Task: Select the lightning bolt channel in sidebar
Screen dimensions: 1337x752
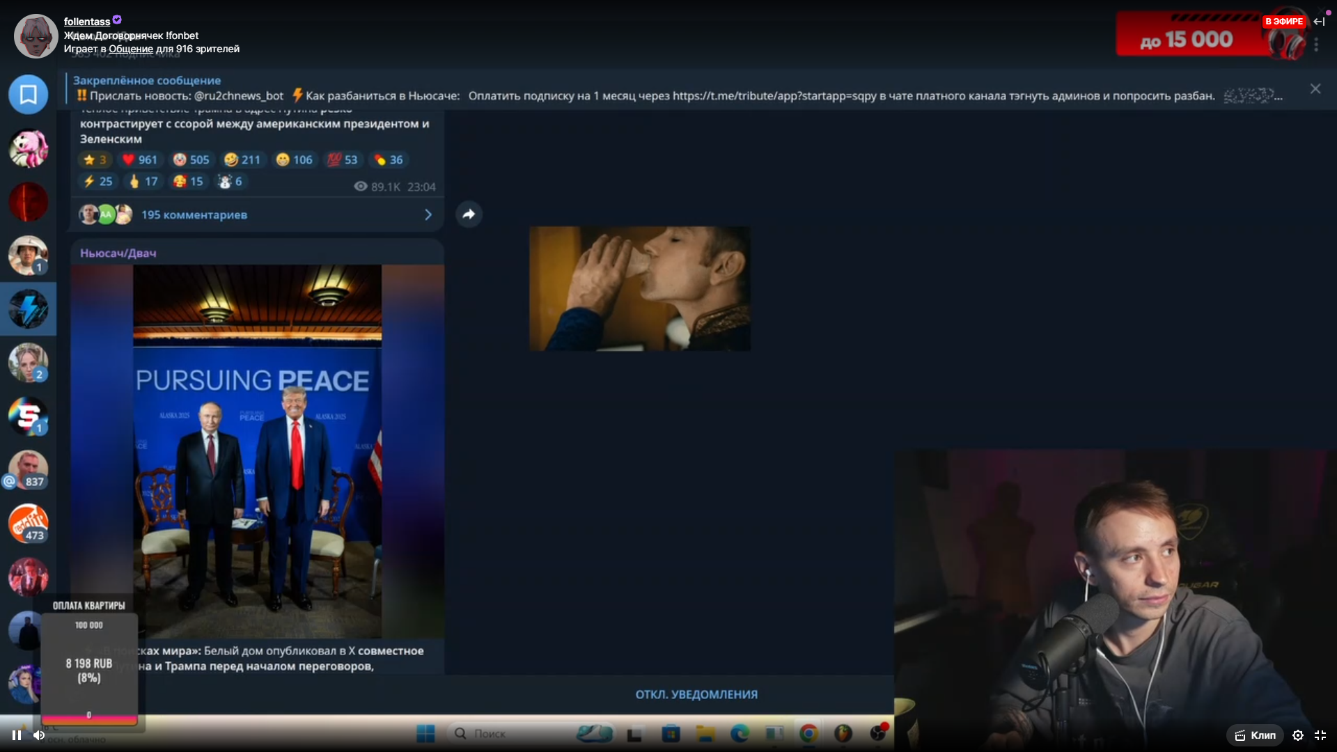Action: click(x=29, y=309)
